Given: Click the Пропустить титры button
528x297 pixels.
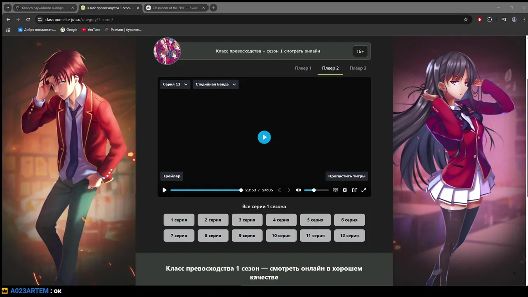Looking at the screenshot, I should (347, 176).
